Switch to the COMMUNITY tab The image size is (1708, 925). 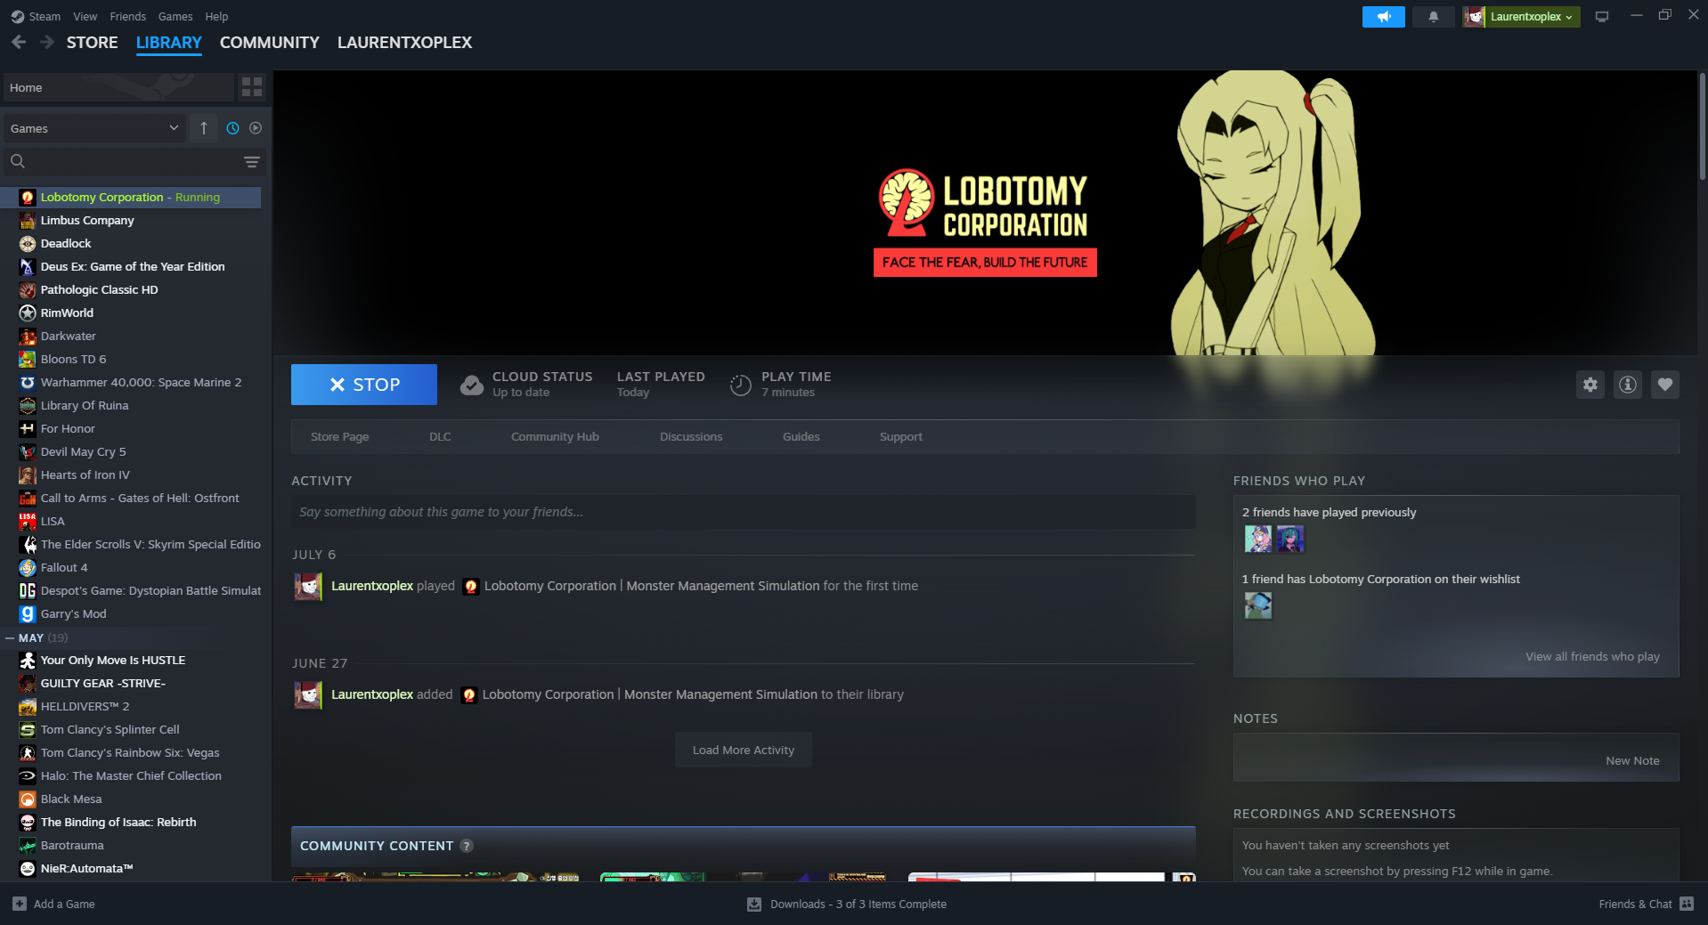(x=269, y=43)
